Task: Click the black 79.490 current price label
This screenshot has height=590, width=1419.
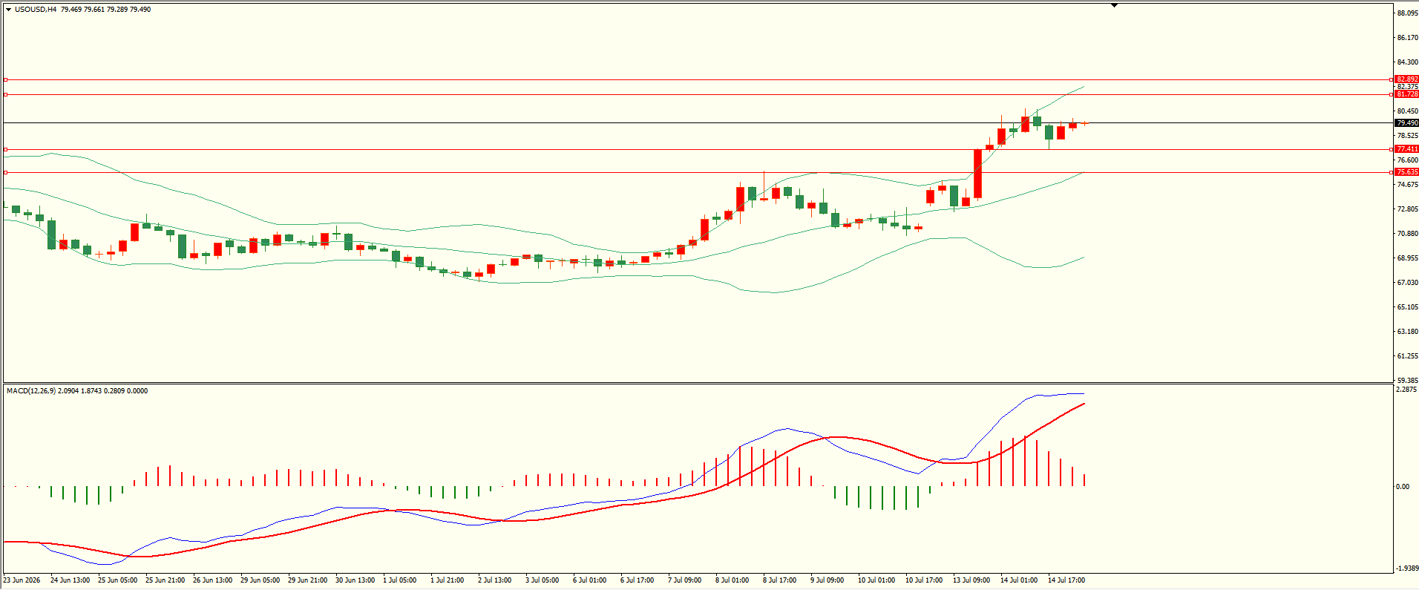Action: [1406, 123]
